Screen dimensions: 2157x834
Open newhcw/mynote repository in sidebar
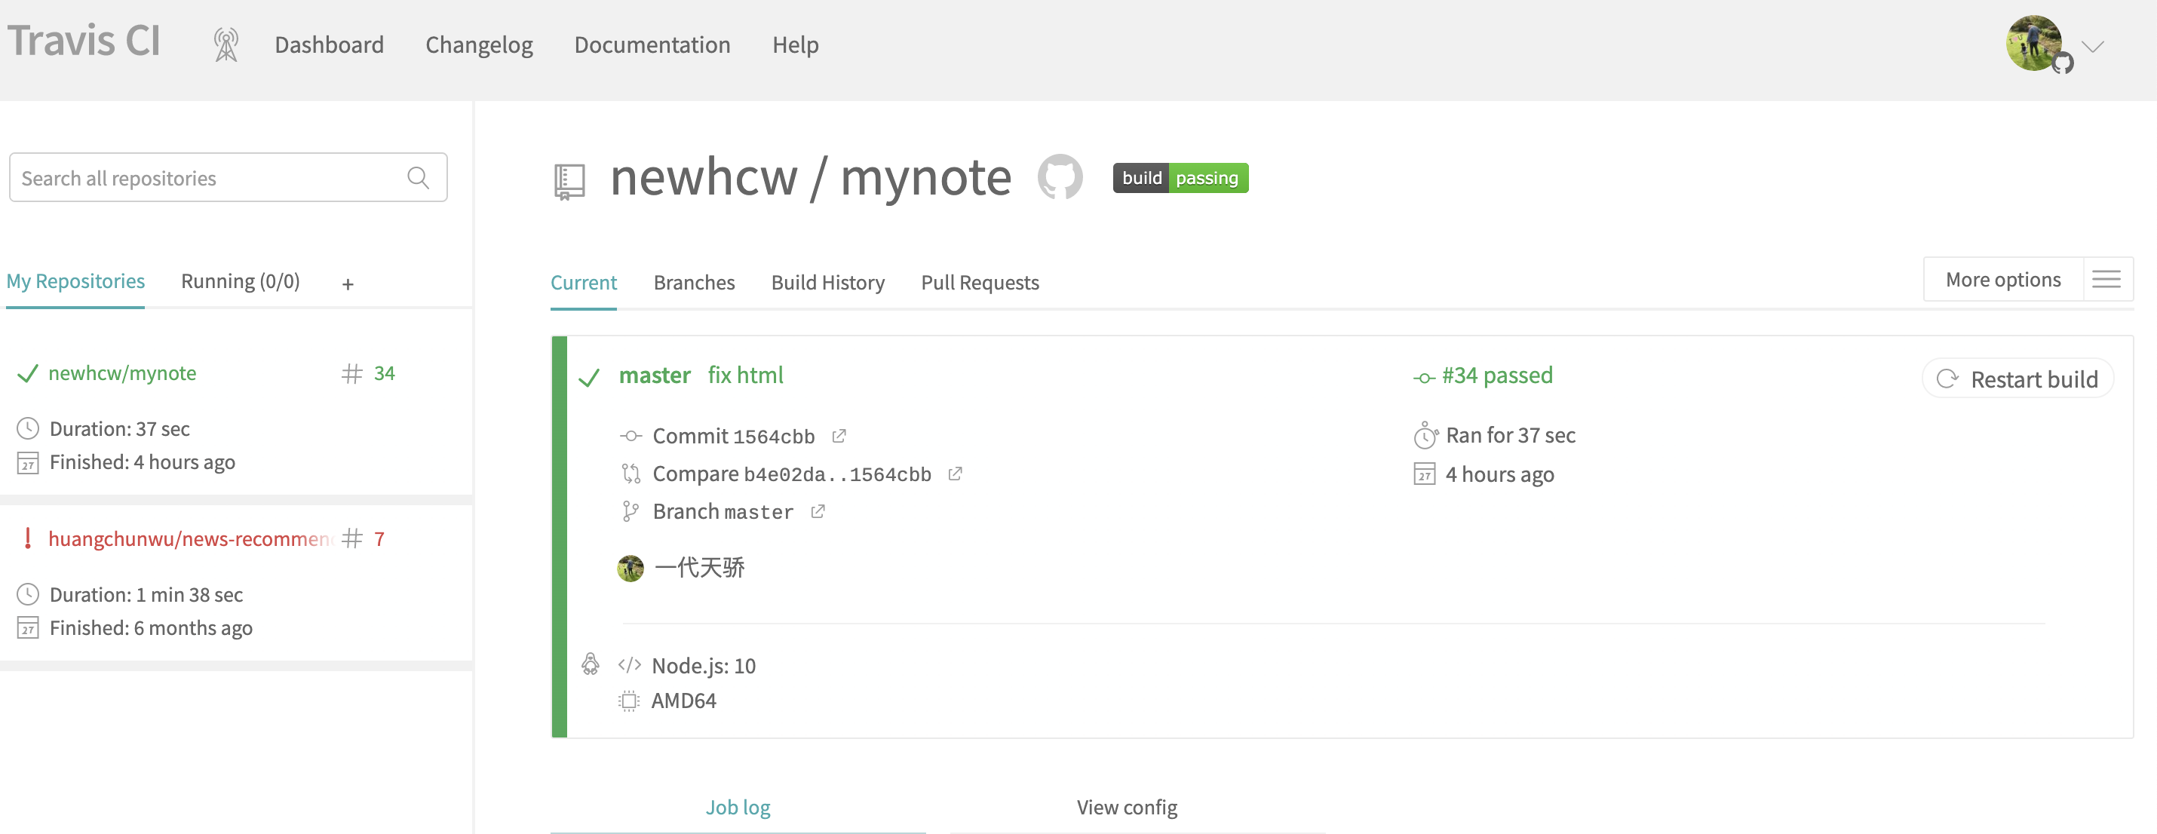(x=122, y=373)
